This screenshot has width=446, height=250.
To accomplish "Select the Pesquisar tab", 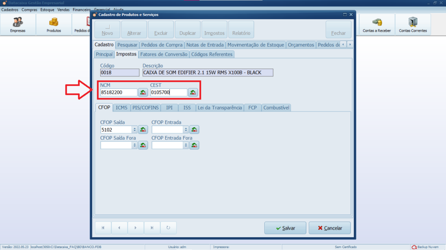I will (127, 45).
